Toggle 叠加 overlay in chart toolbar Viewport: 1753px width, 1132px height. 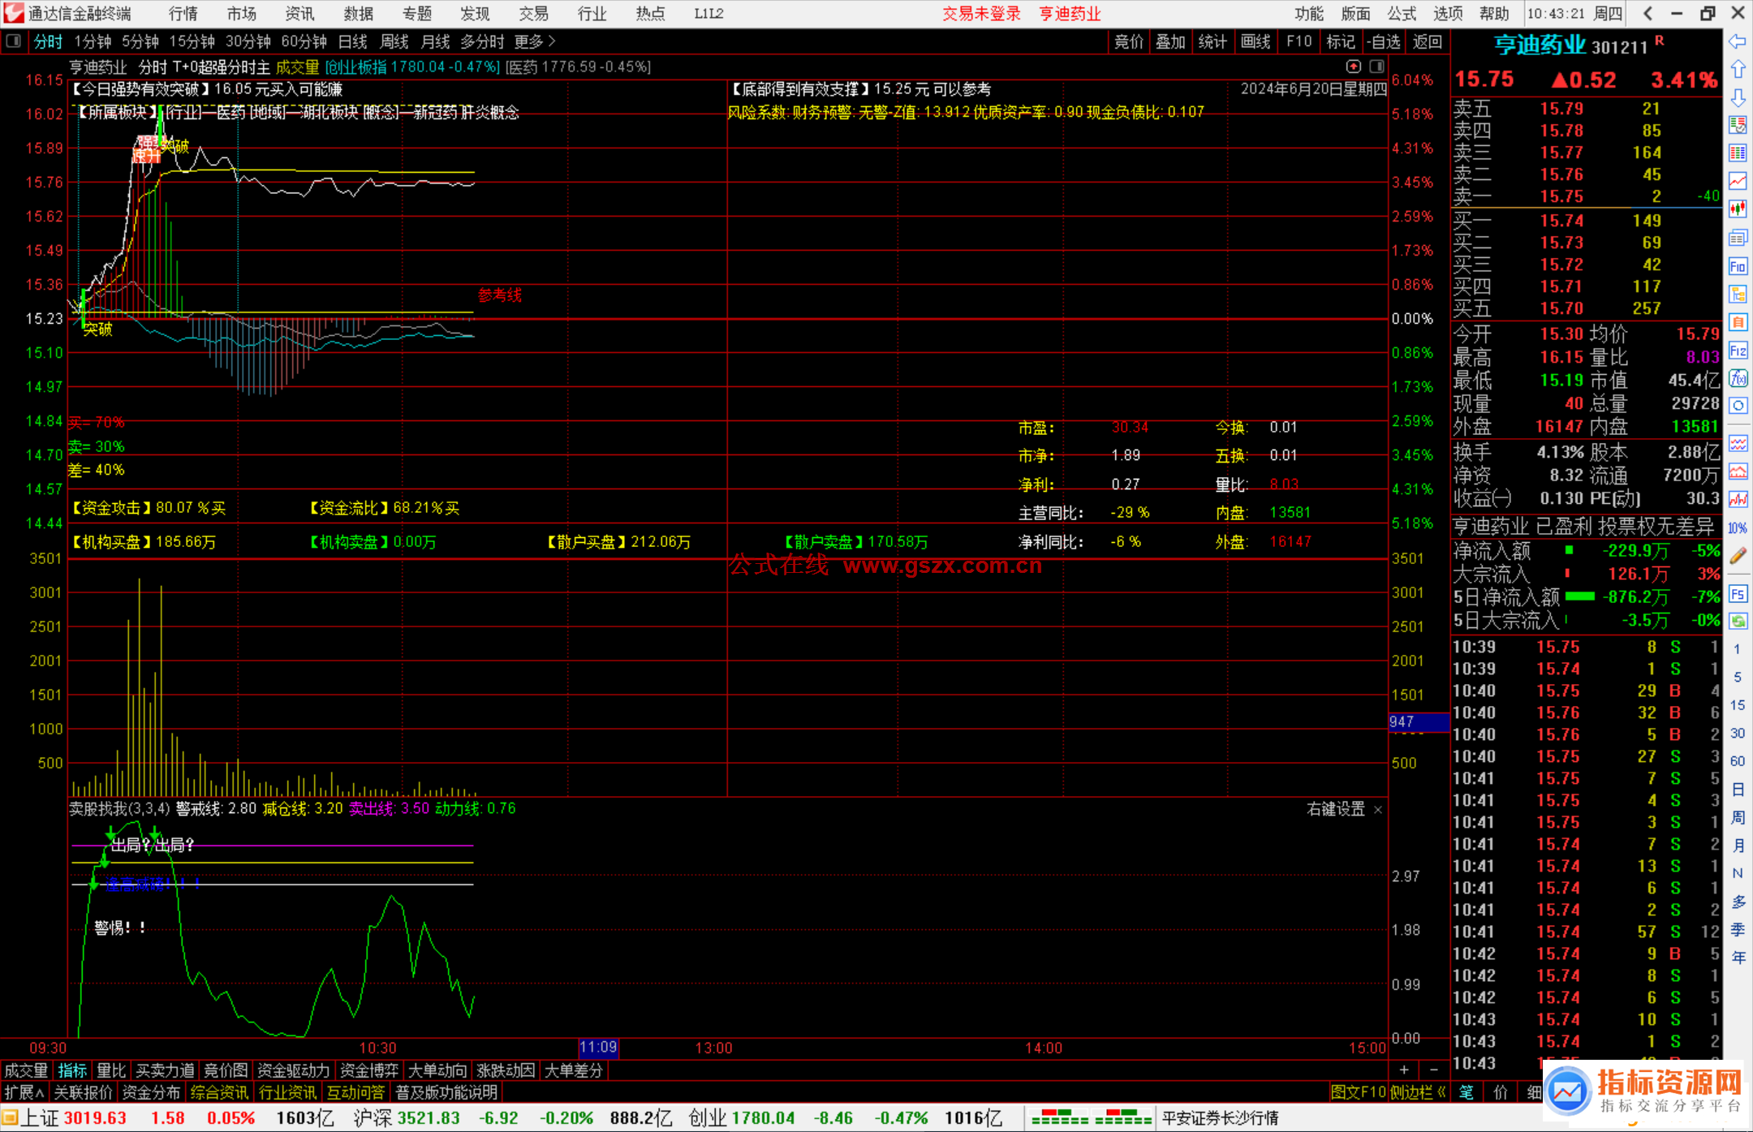[1170, 41]
